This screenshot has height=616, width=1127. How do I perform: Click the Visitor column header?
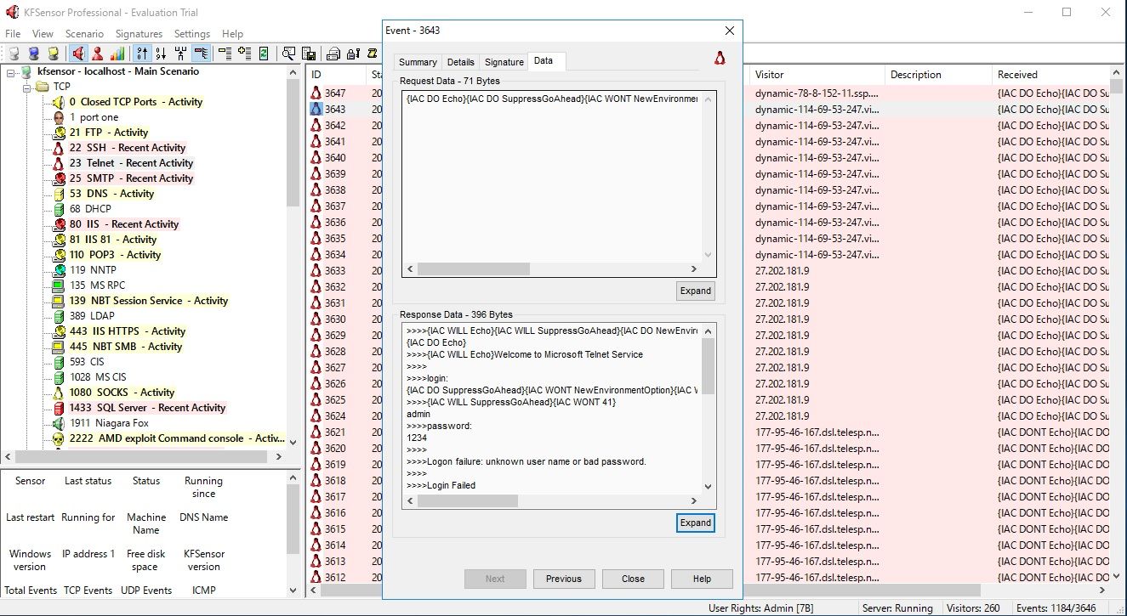click(x=817, y=75)
